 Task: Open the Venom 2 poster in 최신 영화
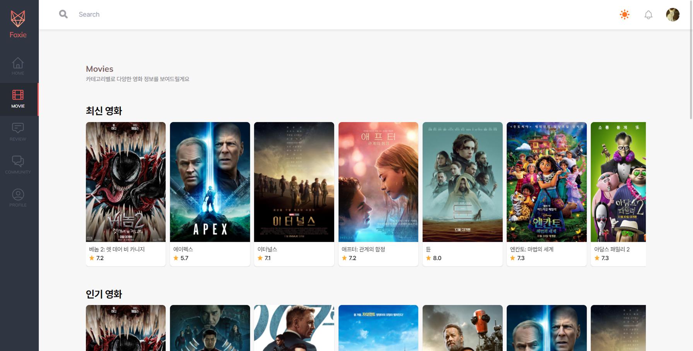pyautogui.click(x=126, y=182)
